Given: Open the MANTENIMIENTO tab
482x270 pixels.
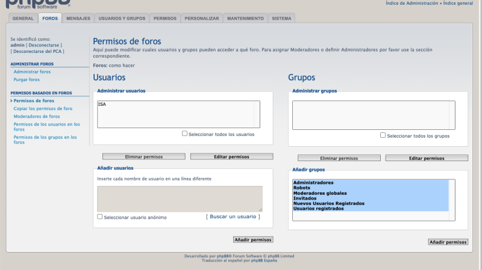Looking at the screenshot, I should (245, 19).
